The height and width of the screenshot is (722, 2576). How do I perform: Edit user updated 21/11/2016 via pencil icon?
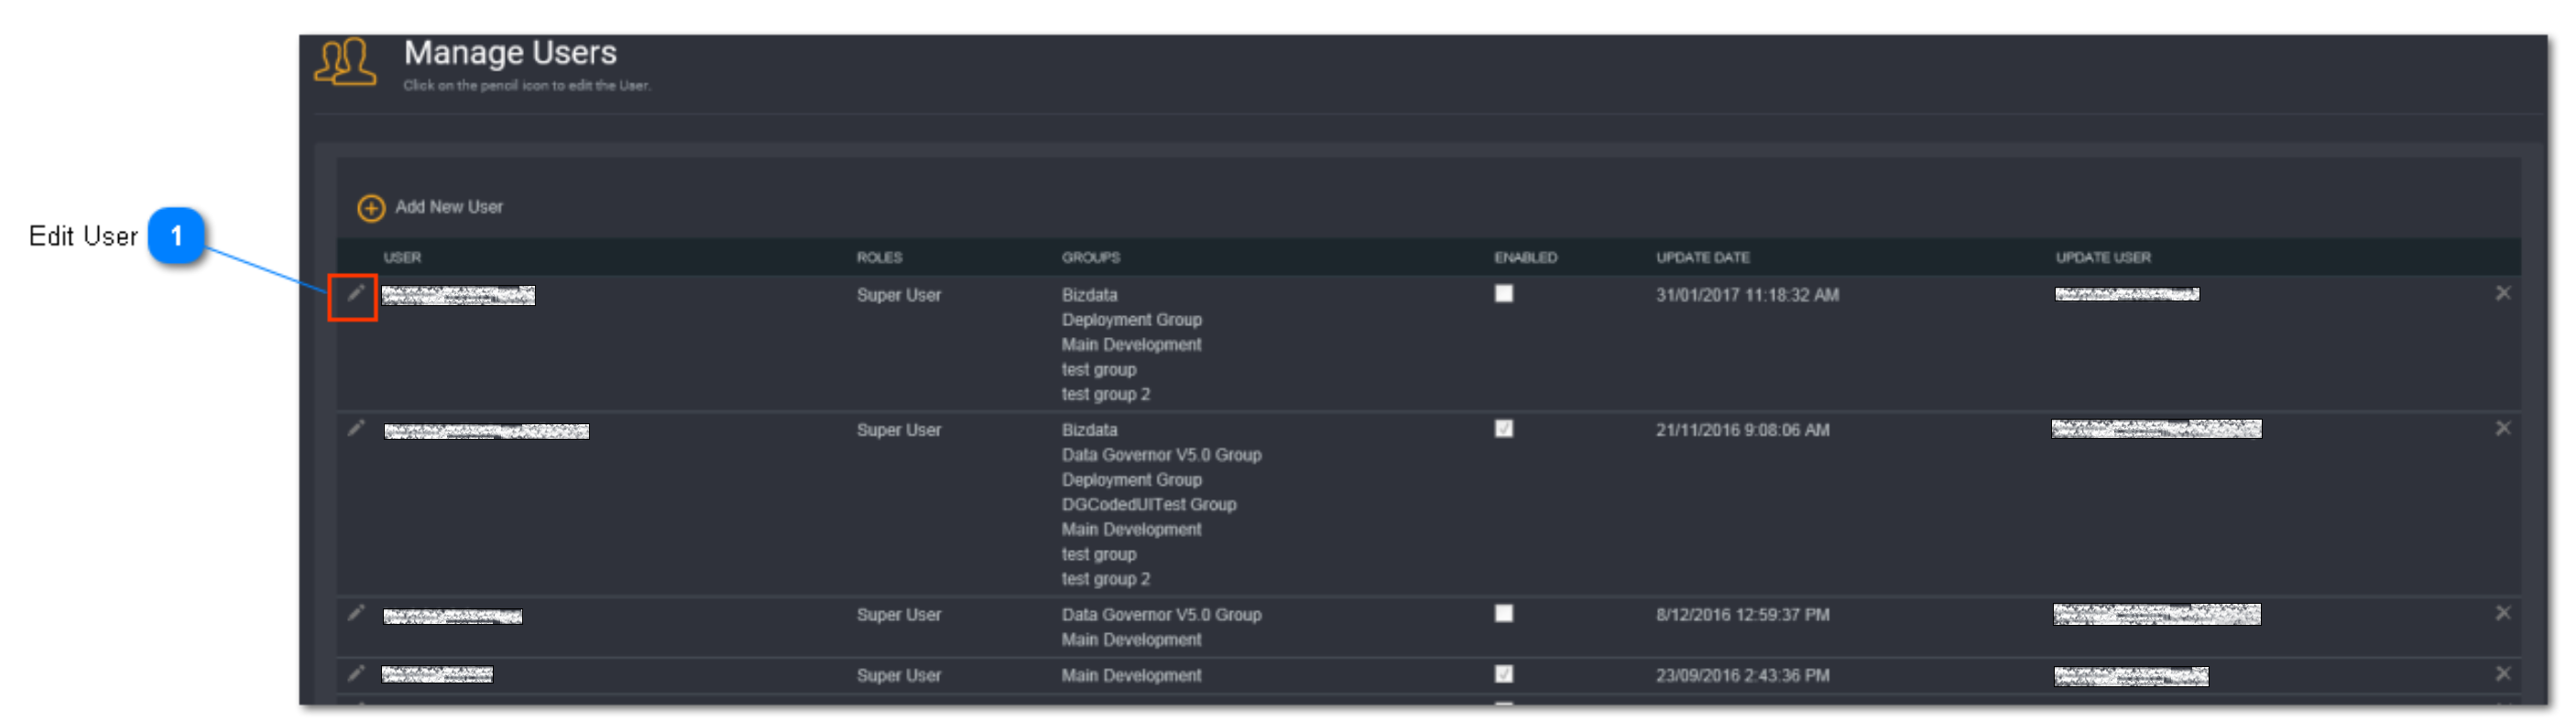click(x=355, y=428)
